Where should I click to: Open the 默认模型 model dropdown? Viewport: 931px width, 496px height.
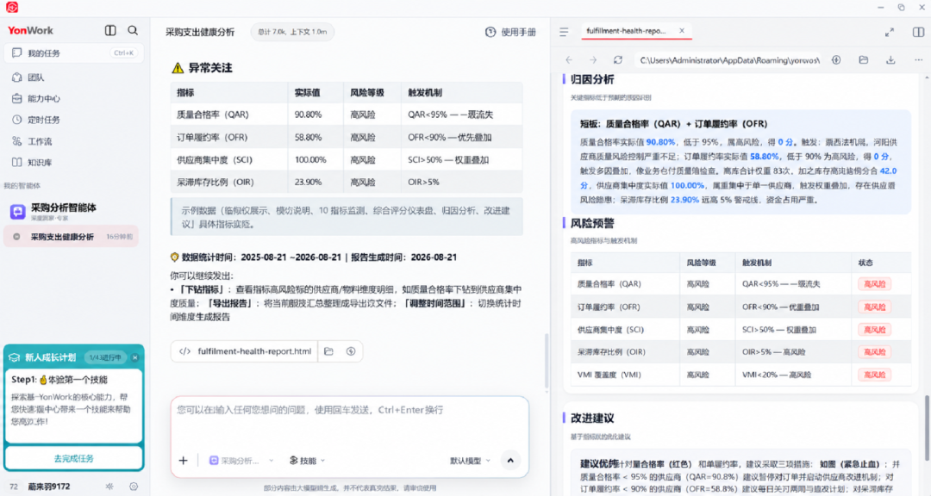471,461
